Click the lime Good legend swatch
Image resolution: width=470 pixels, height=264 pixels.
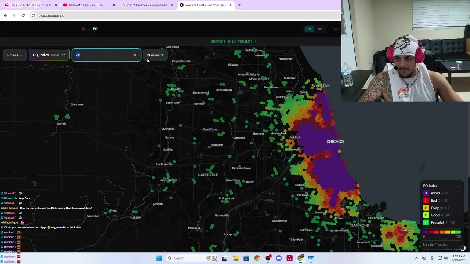tap(426, 215)
